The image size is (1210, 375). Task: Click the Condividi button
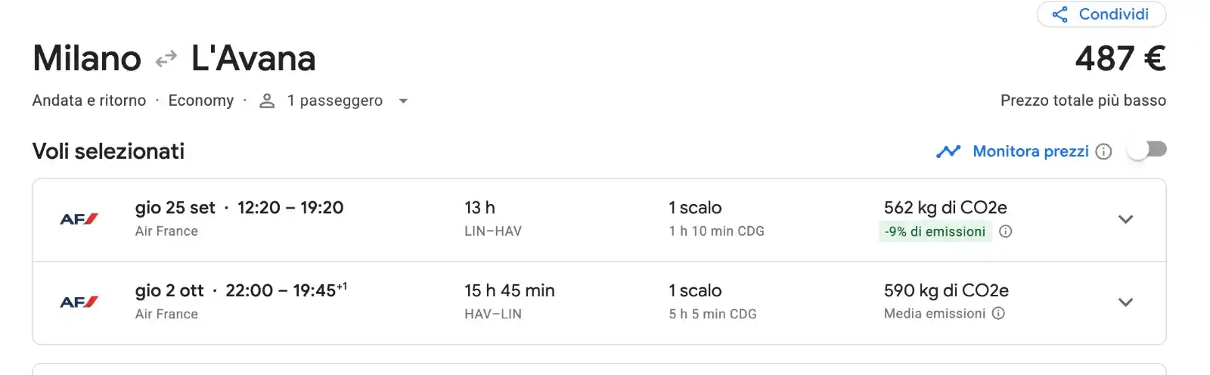point(1101,14)
